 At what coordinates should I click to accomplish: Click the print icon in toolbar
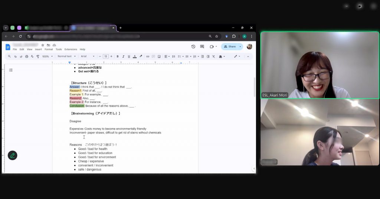tap(27, 56)
